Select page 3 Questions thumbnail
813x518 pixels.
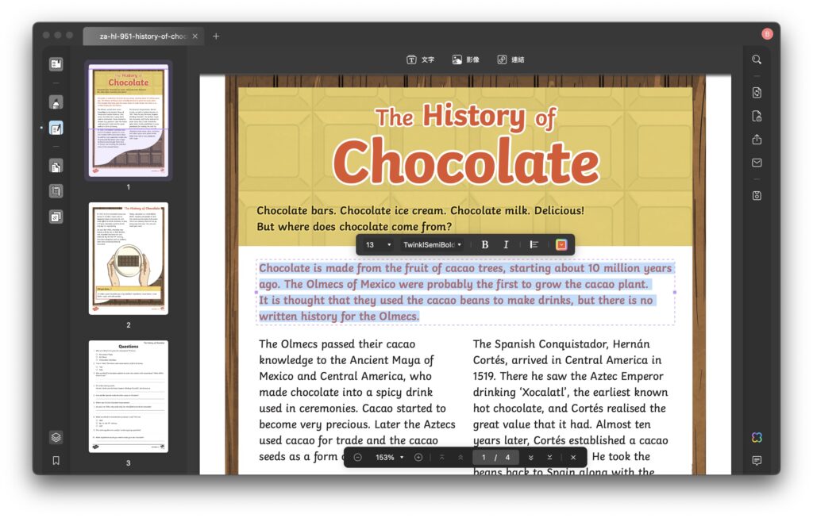pos(129,397)
